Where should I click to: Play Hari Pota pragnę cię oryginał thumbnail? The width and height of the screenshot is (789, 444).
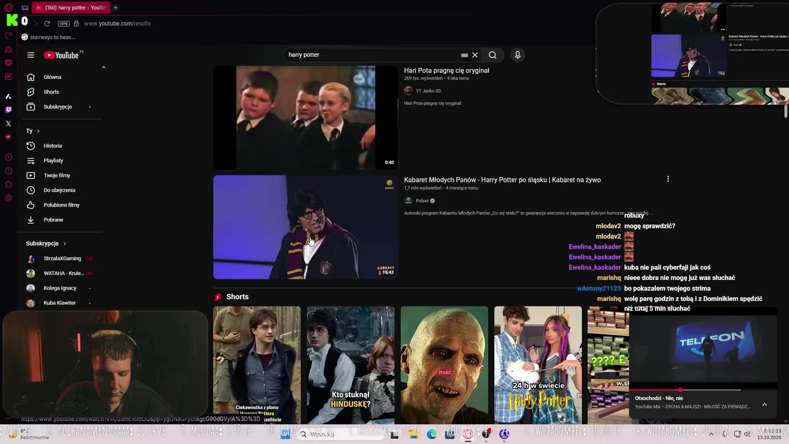click(305, 117)
